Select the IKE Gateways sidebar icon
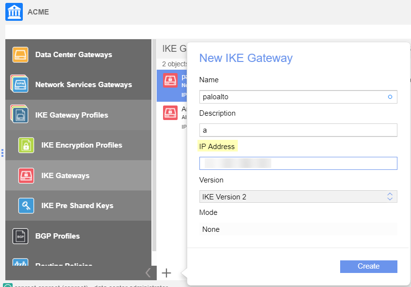The height and width of the screenshot is (287, 411). click(x=26, y=176)
